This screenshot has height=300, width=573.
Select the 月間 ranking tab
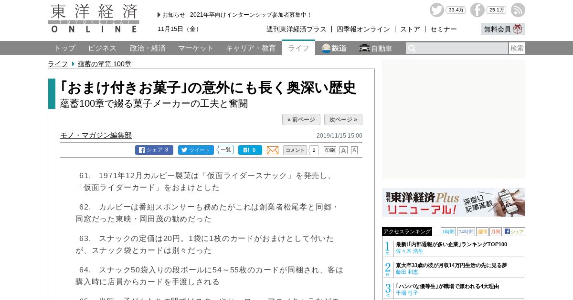click(496, 231)
